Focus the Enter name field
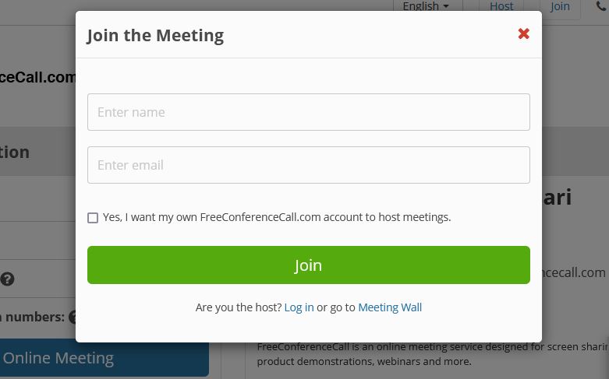 (x=308, y=112)
